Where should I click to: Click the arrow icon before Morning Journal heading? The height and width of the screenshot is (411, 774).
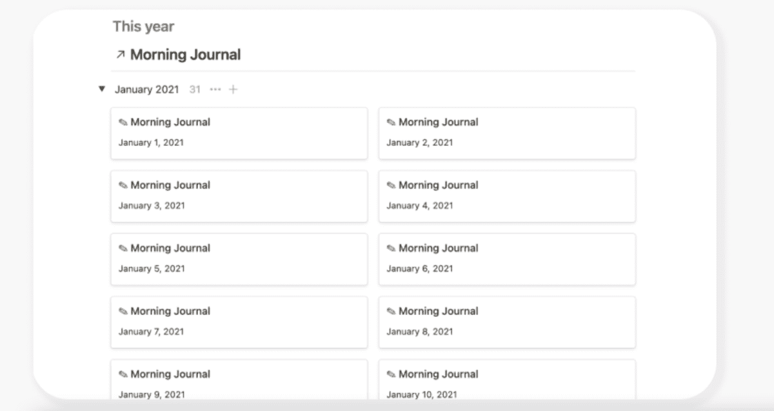pyautogui.click(x=120, y=55)
